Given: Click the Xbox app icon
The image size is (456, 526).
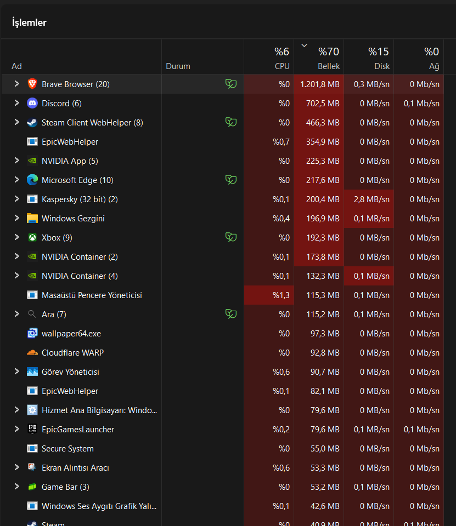Looking at the screenshot, I should (32, 237).
